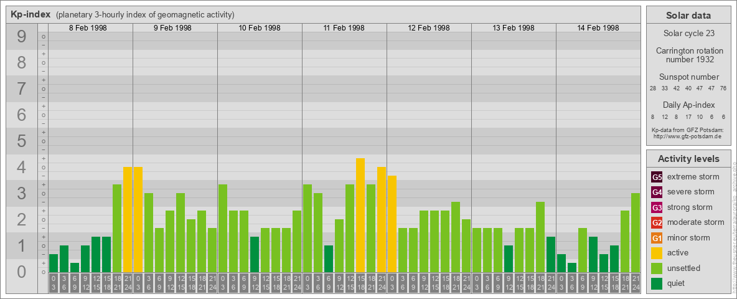This screenshot has width=737, height=299.
Task: Click the Kp scale number 5
Action: [22, 141]
